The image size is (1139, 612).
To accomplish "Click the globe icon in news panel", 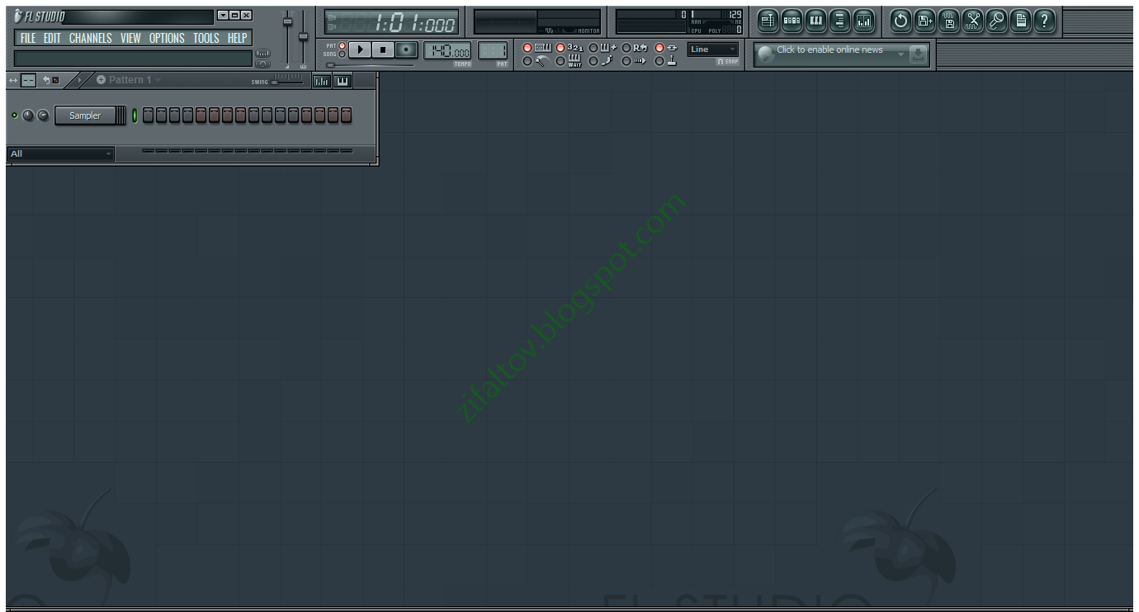I will pos(765,54).
